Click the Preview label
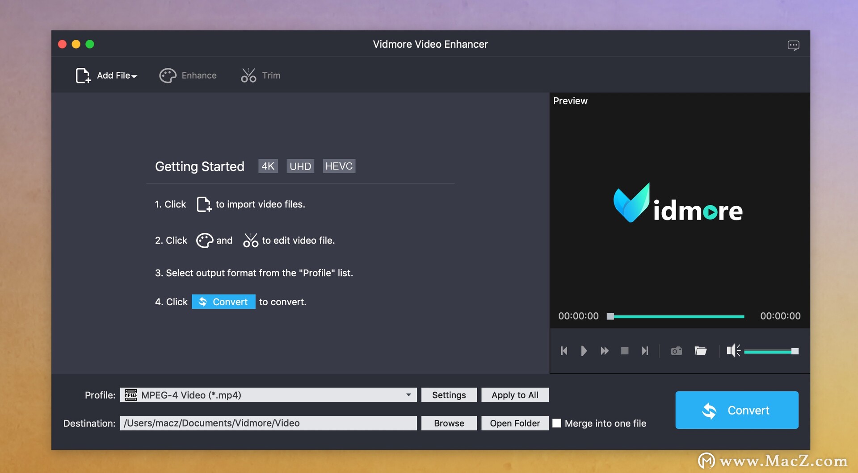The height and width of the screenshot is (473, 858). (570, 101)
